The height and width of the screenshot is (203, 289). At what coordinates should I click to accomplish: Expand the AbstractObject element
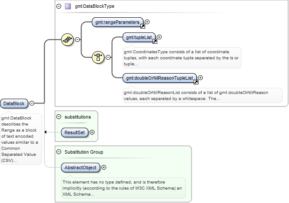point(103,167)
